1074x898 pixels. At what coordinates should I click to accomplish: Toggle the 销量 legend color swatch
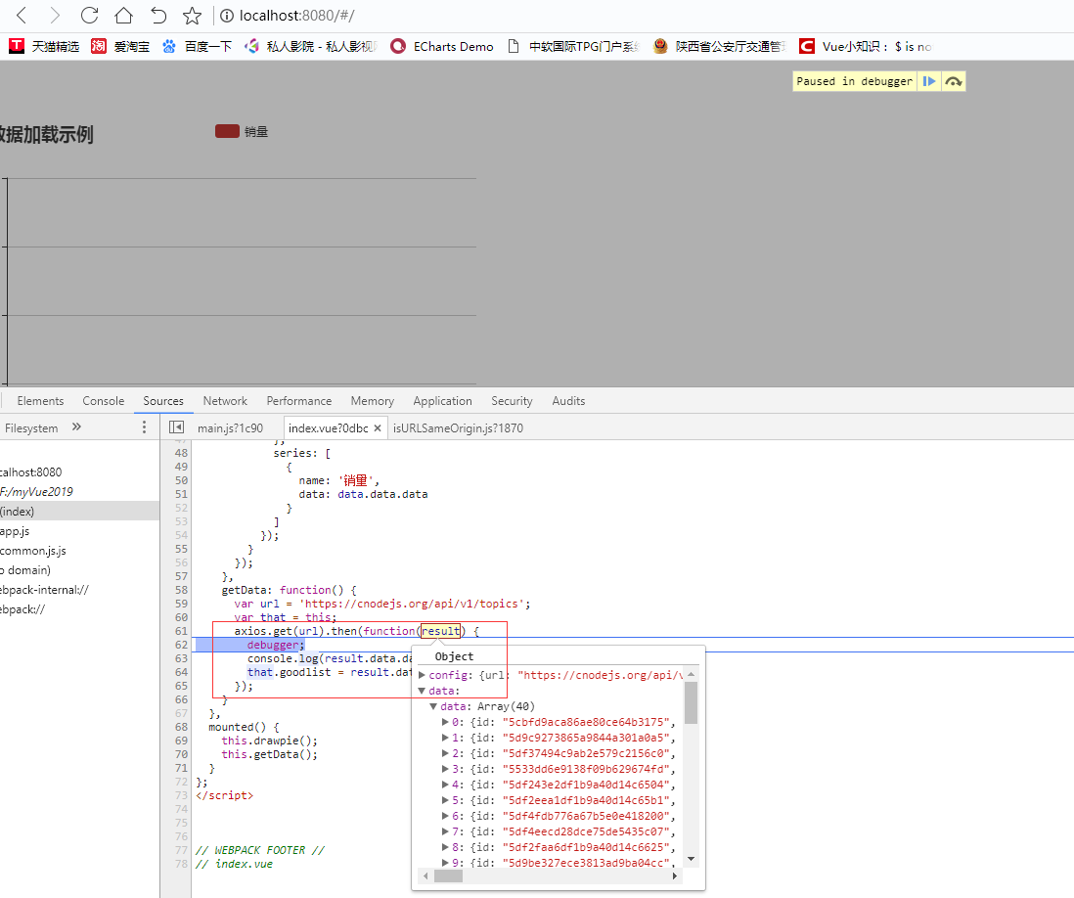point(227,131)
